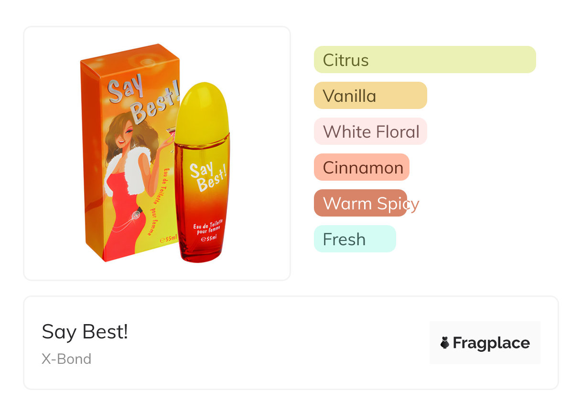Screen dimensions: 582x413
Task: Click the red perfume bottle body
Action: [203, 201]
